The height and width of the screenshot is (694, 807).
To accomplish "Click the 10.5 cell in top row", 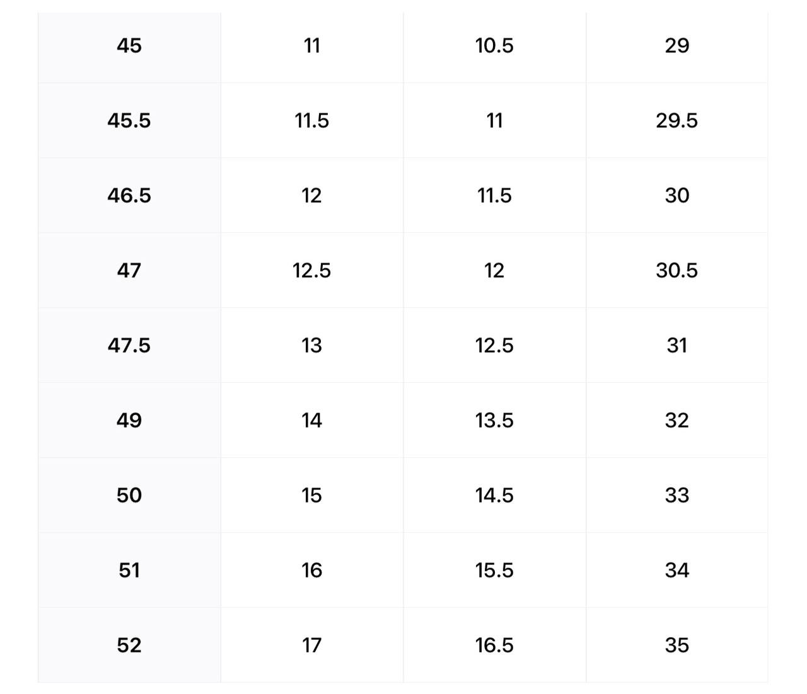I will coord(494,45).
